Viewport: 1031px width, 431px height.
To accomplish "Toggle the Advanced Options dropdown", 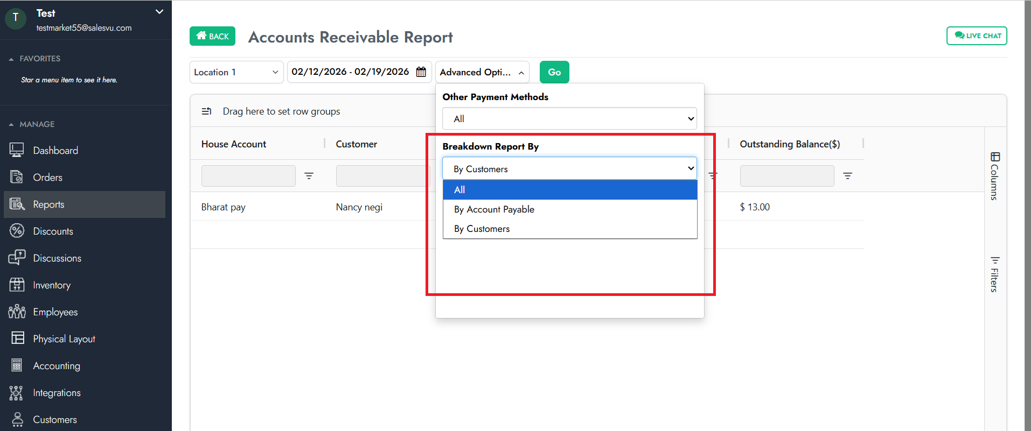I will [482, 72].
